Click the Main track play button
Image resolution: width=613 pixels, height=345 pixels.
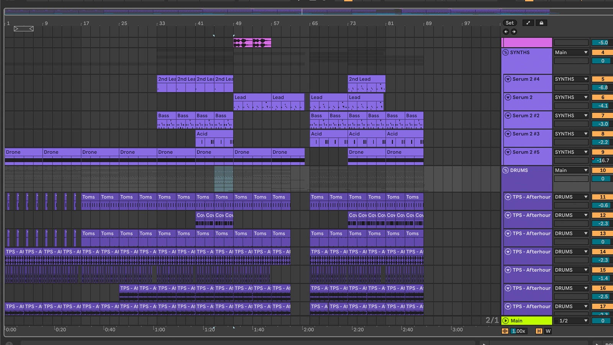coord(506,321)
